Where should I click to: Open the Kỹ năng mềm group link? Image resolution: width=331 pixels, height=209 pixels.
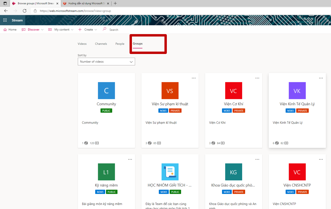[106, 185]
